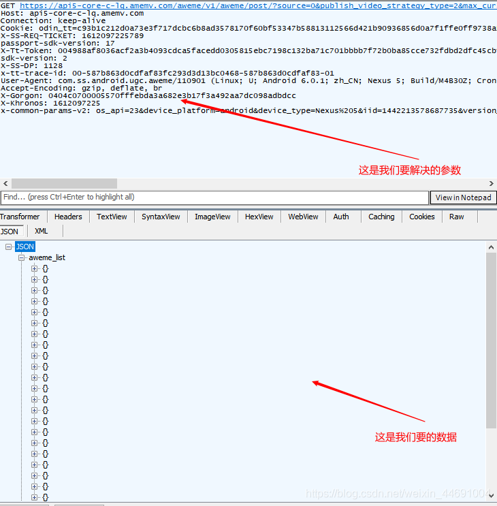Switch to the Transformer tab
This screenshot has height=506, width=497.
pos(20,217)
